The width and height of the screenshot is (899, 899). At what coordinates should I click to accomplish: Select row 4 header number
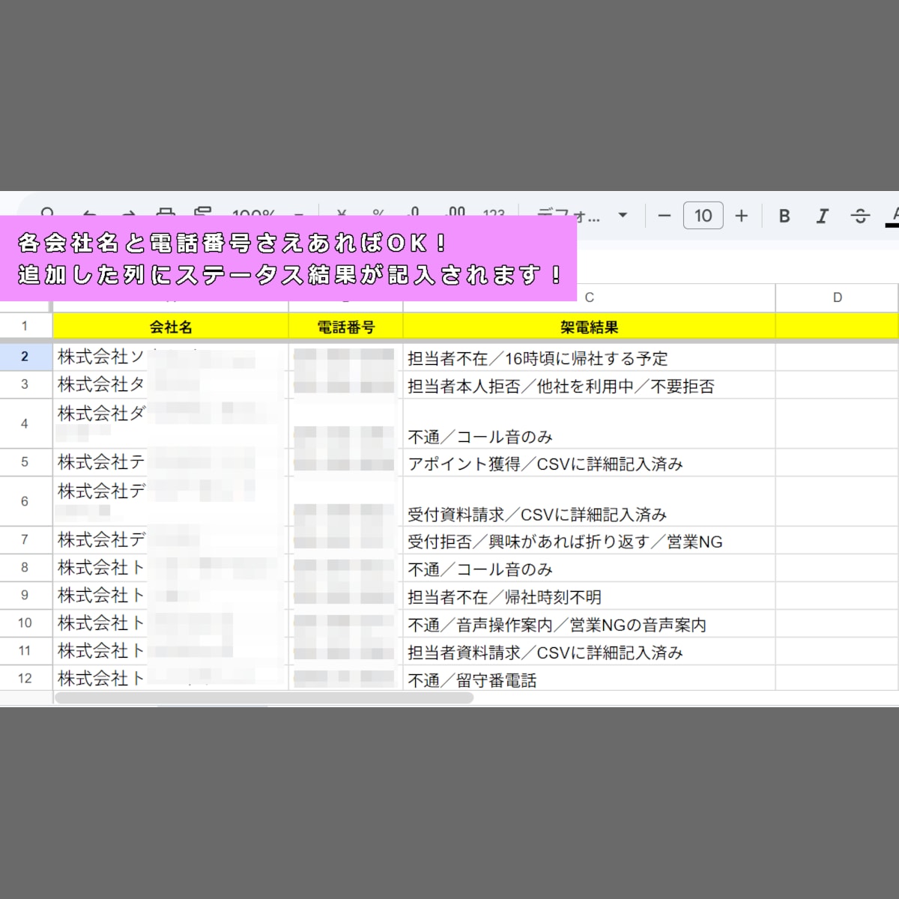(25, 423)
